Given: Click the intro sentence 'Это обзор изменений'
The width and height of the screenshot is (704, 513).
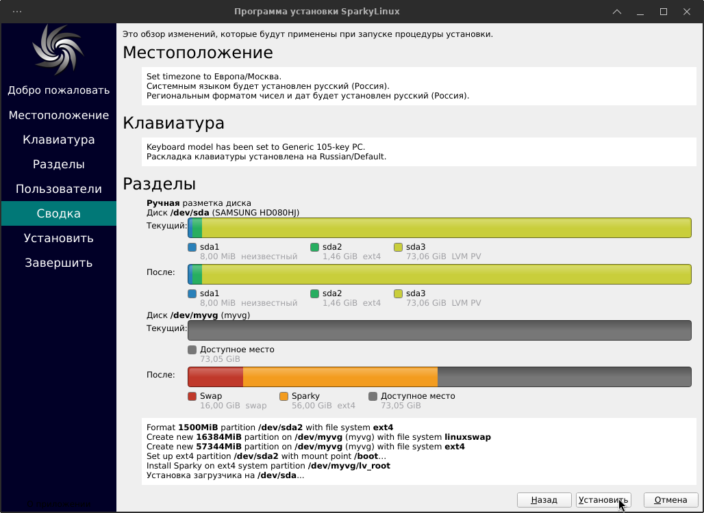Looking at the screenshot, I should click(307, 34).
